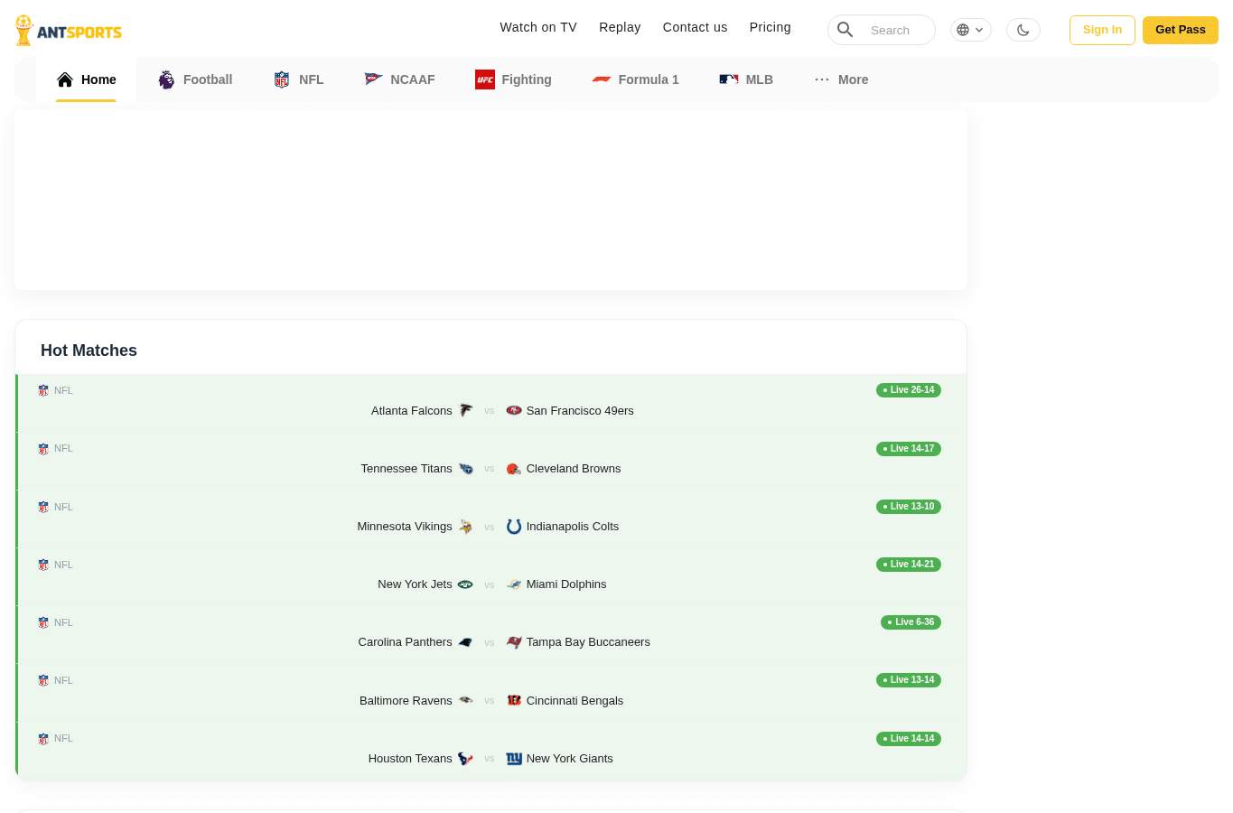Toggle dark mode with moon icon
The width and height of the screenshot is (1233, 813).
pyautogui.click(x=1023, y=30)
